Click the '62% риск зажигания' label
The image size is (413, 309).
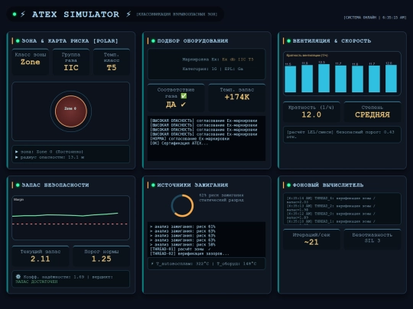[x=221, y=195]
